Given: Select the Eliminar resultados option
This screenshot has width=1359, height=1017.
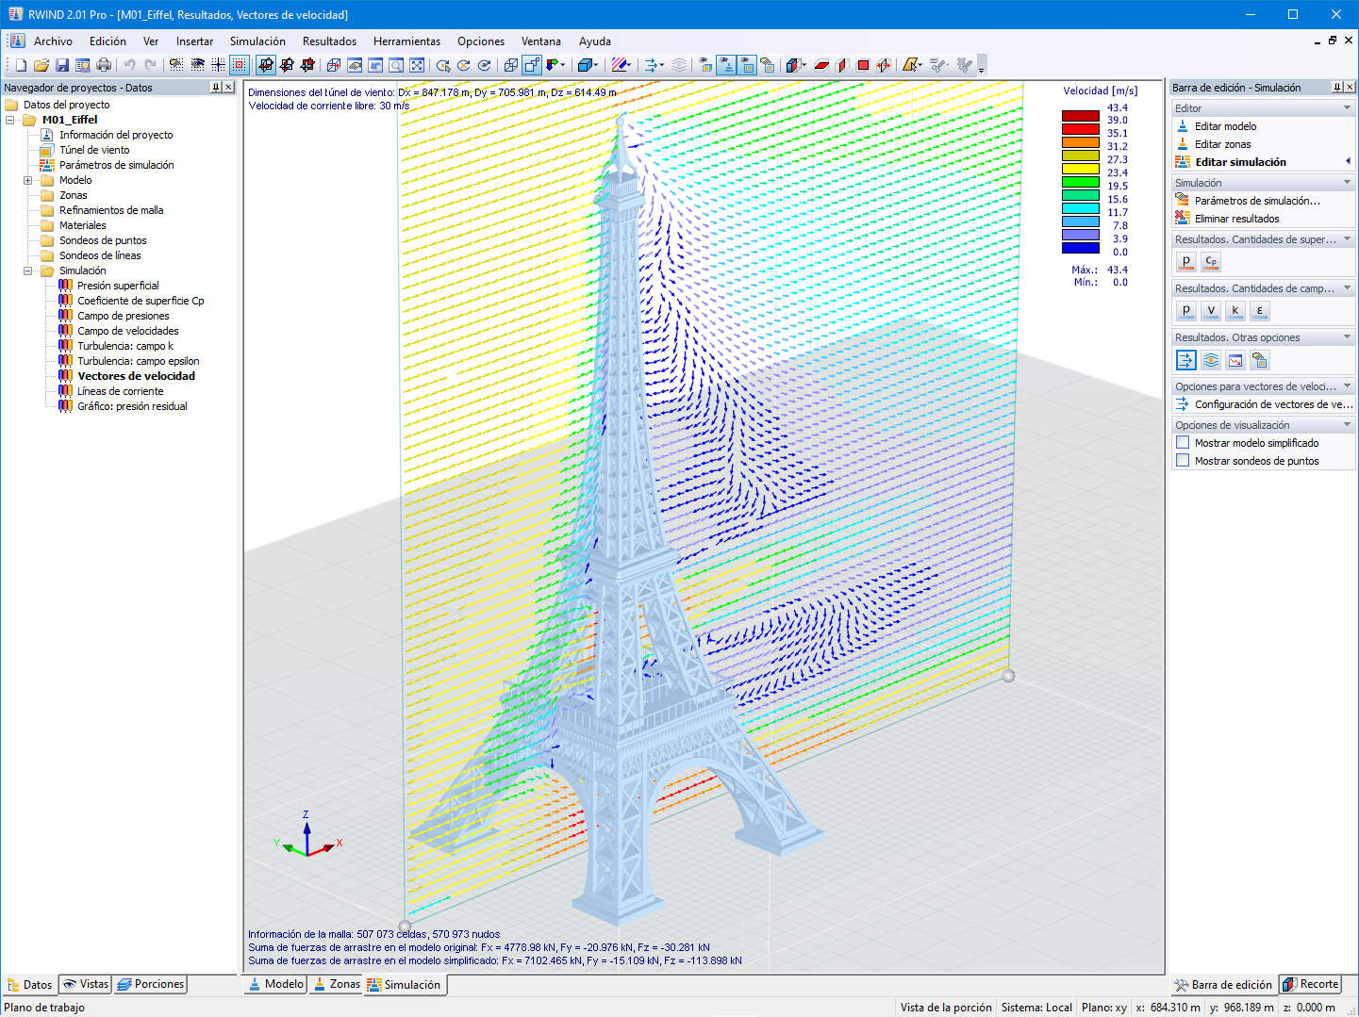Looking at the screenshot, I should [1235, 218].
